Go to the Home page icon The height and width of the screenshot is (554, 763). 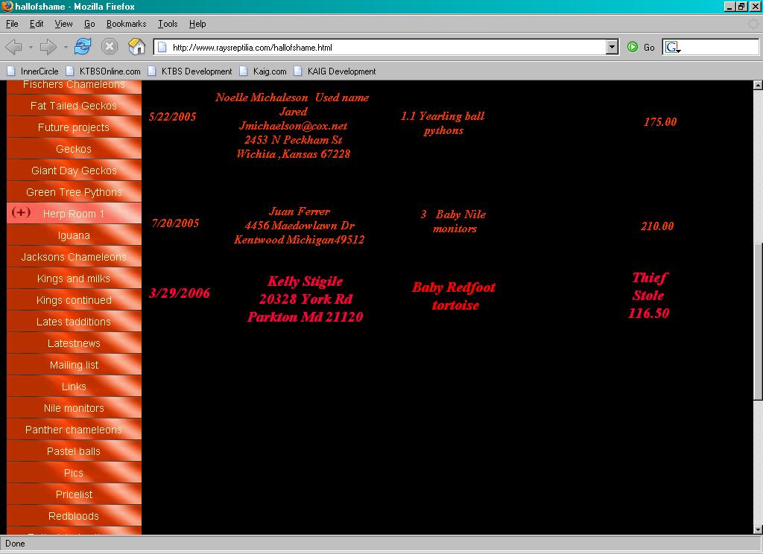(x=137, y=47)
